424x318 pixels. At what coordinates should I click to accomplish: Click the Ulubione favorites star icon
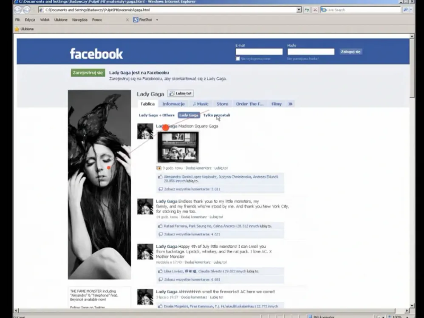17,29
